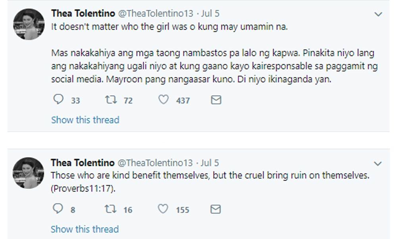Image resolution: width=397 pixels, height=239 pixels.
Task: Click profile photo beside Proverbs tweet
Action: 29,173
